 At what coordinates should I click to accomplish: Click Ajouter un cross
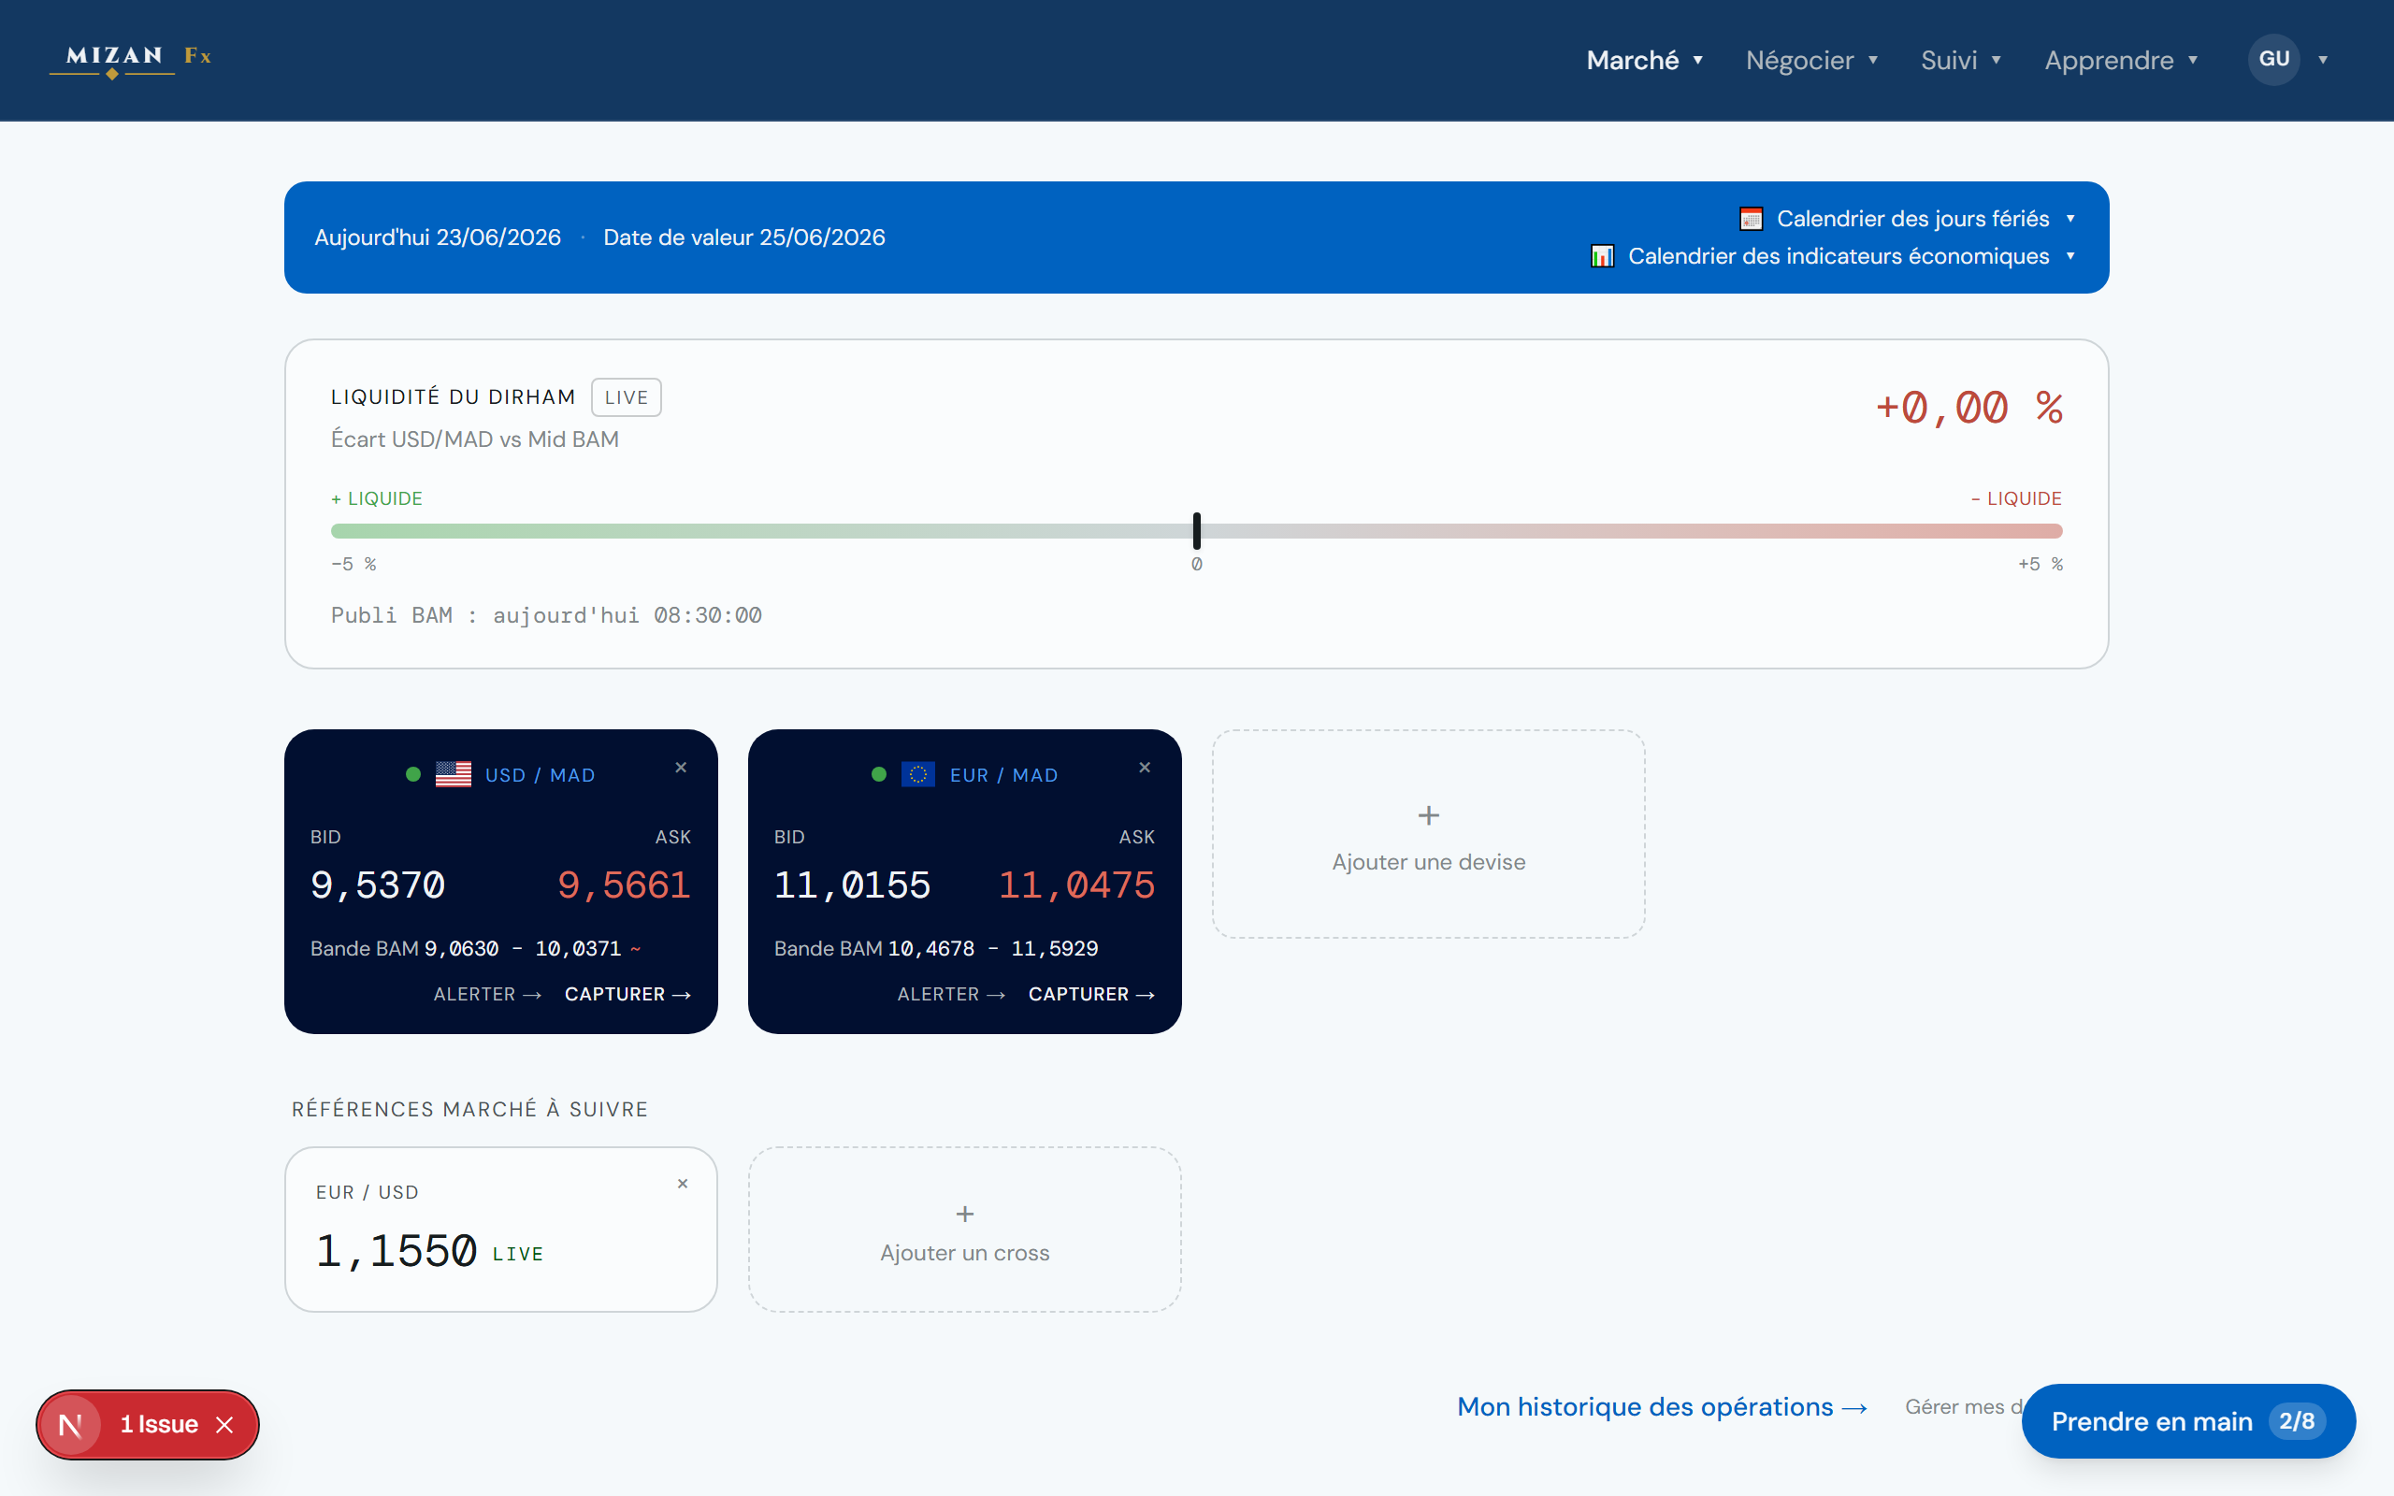point(964,1230)
